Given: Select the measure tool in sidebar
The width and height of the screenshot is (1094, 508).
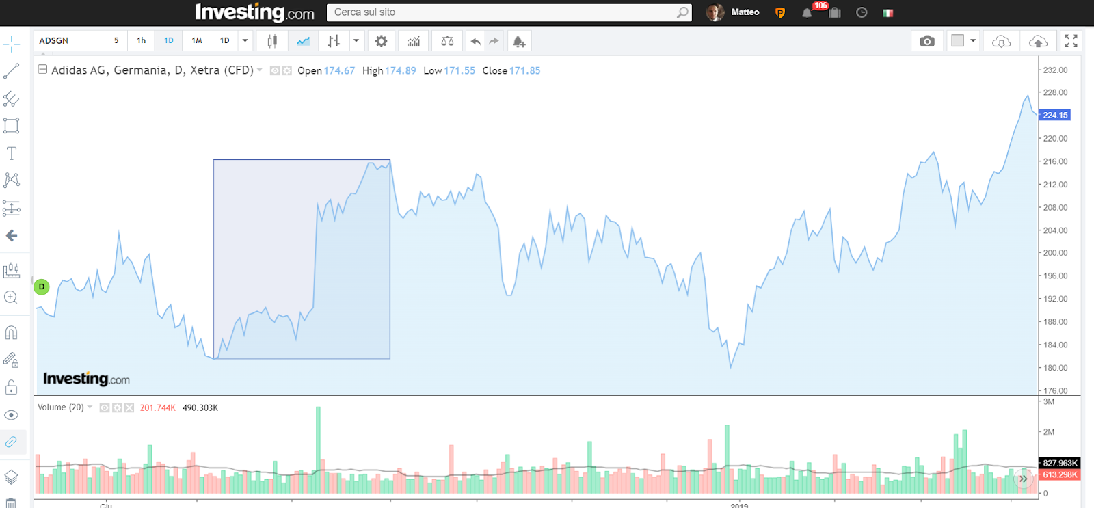Looking at the screenshot, I should point(12,270).
